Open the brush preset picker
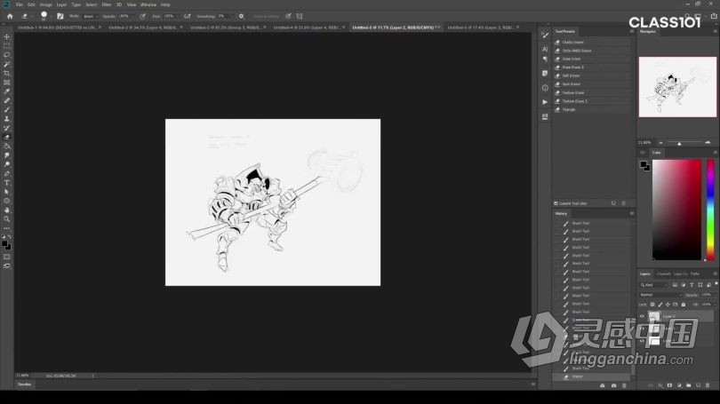Image resolution: width=720 pixels, height=404 pixels. pyautogui.click(x=44, y=16)
